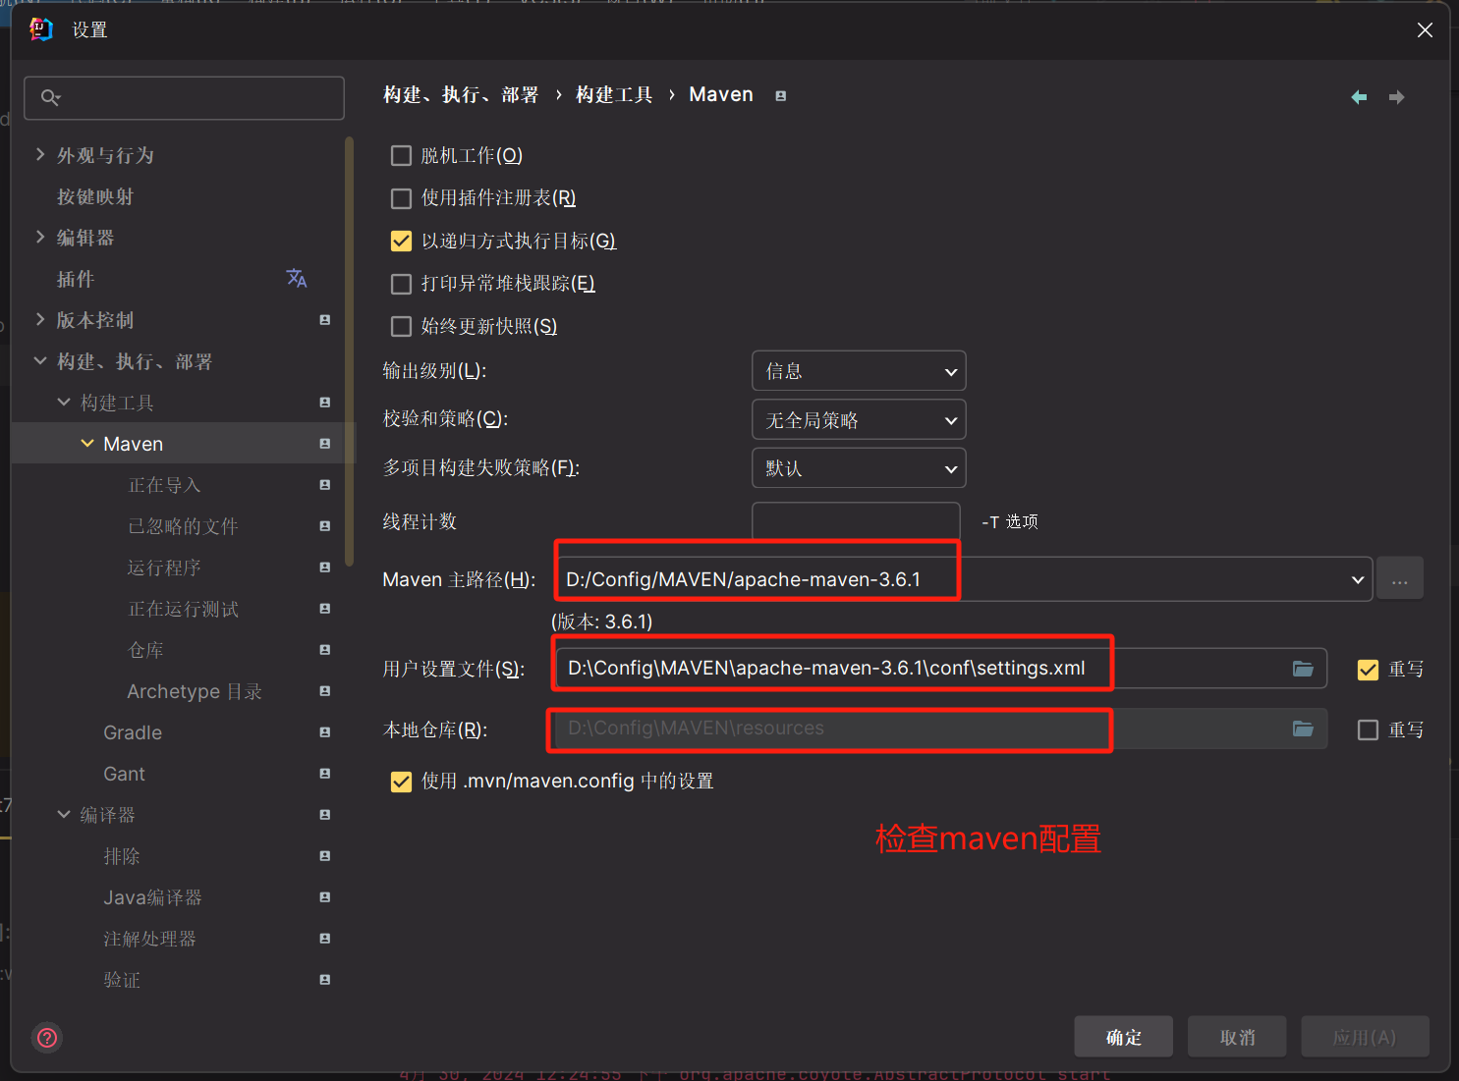
Task: Click the forward navigation arrow icon
Action: [x=1396, y=96]
